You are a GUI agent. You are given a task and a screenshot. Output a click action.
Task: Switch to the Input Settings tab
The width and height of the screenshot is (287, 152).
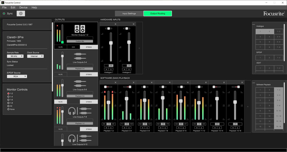[x=129, y=14]
